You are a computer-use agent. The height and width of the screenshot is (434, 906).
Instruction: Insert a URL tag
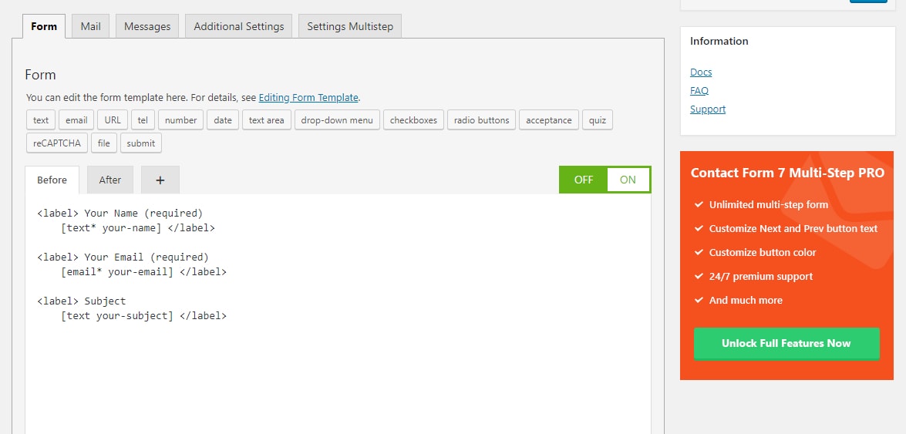(x=113, y=120)
